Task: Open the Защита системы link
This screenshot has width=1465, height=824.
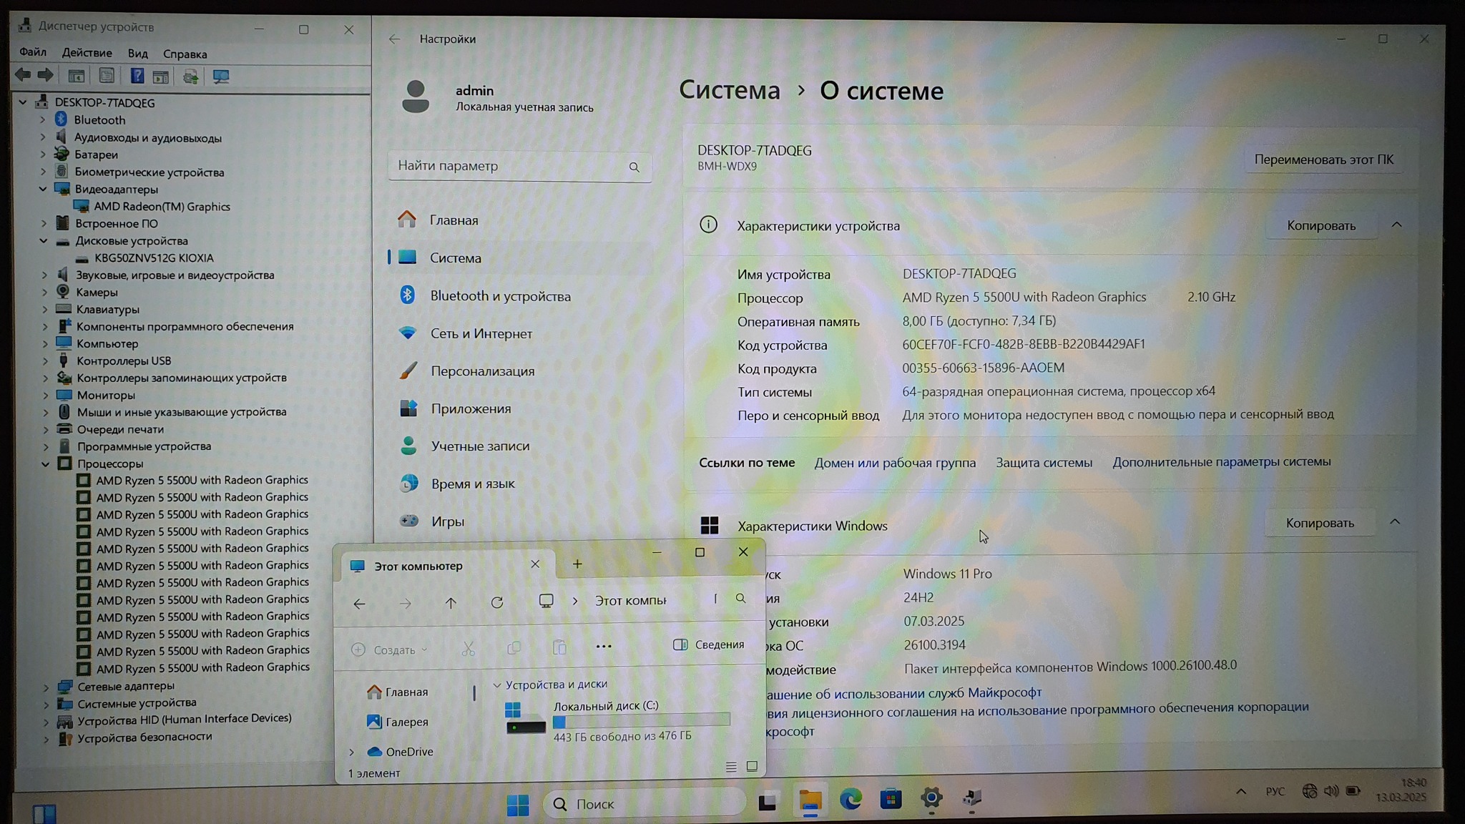Action: tap(1044, 463)
